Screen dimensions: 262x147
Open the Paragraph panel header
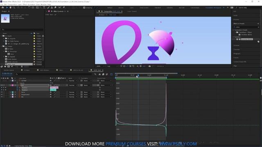[237, 53]
